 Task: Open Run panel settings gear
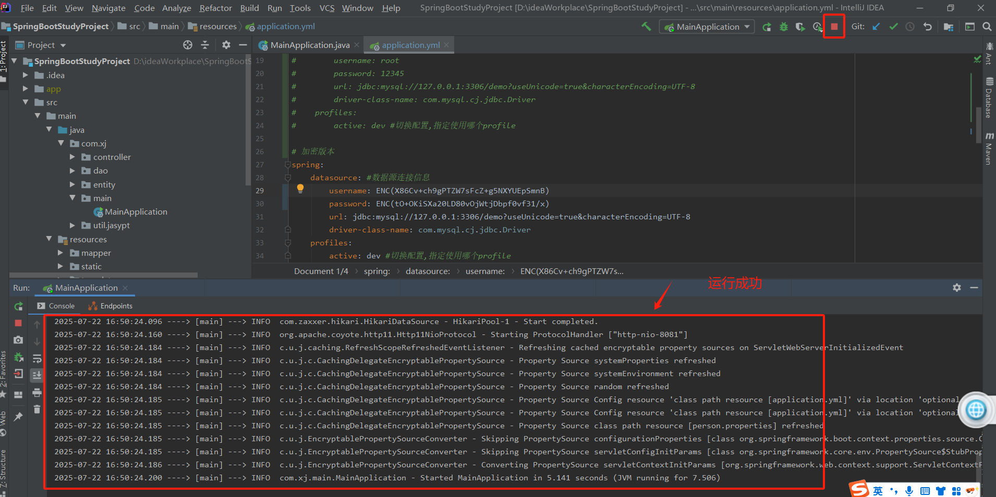[957, 288]
